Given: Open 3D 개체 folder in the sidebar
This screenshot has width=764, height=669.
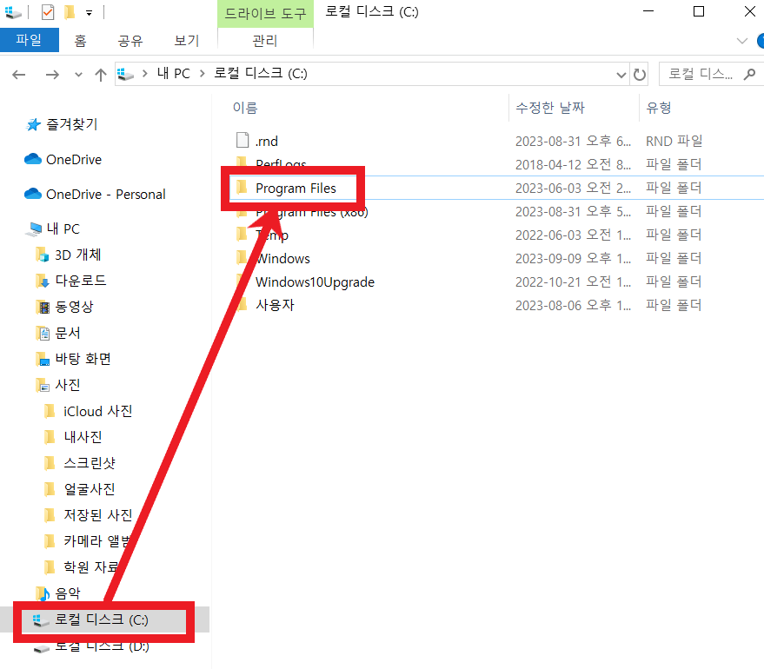Looking at the screenshot, I should [78, 255].
